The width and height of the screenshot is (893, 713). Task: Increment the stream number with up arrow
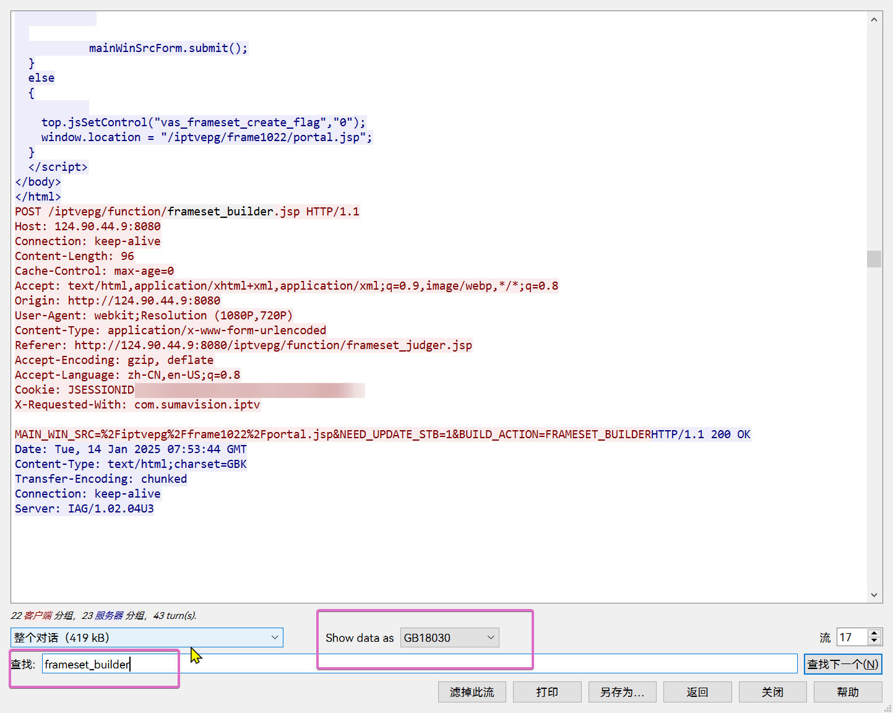(x=874, y=633)
